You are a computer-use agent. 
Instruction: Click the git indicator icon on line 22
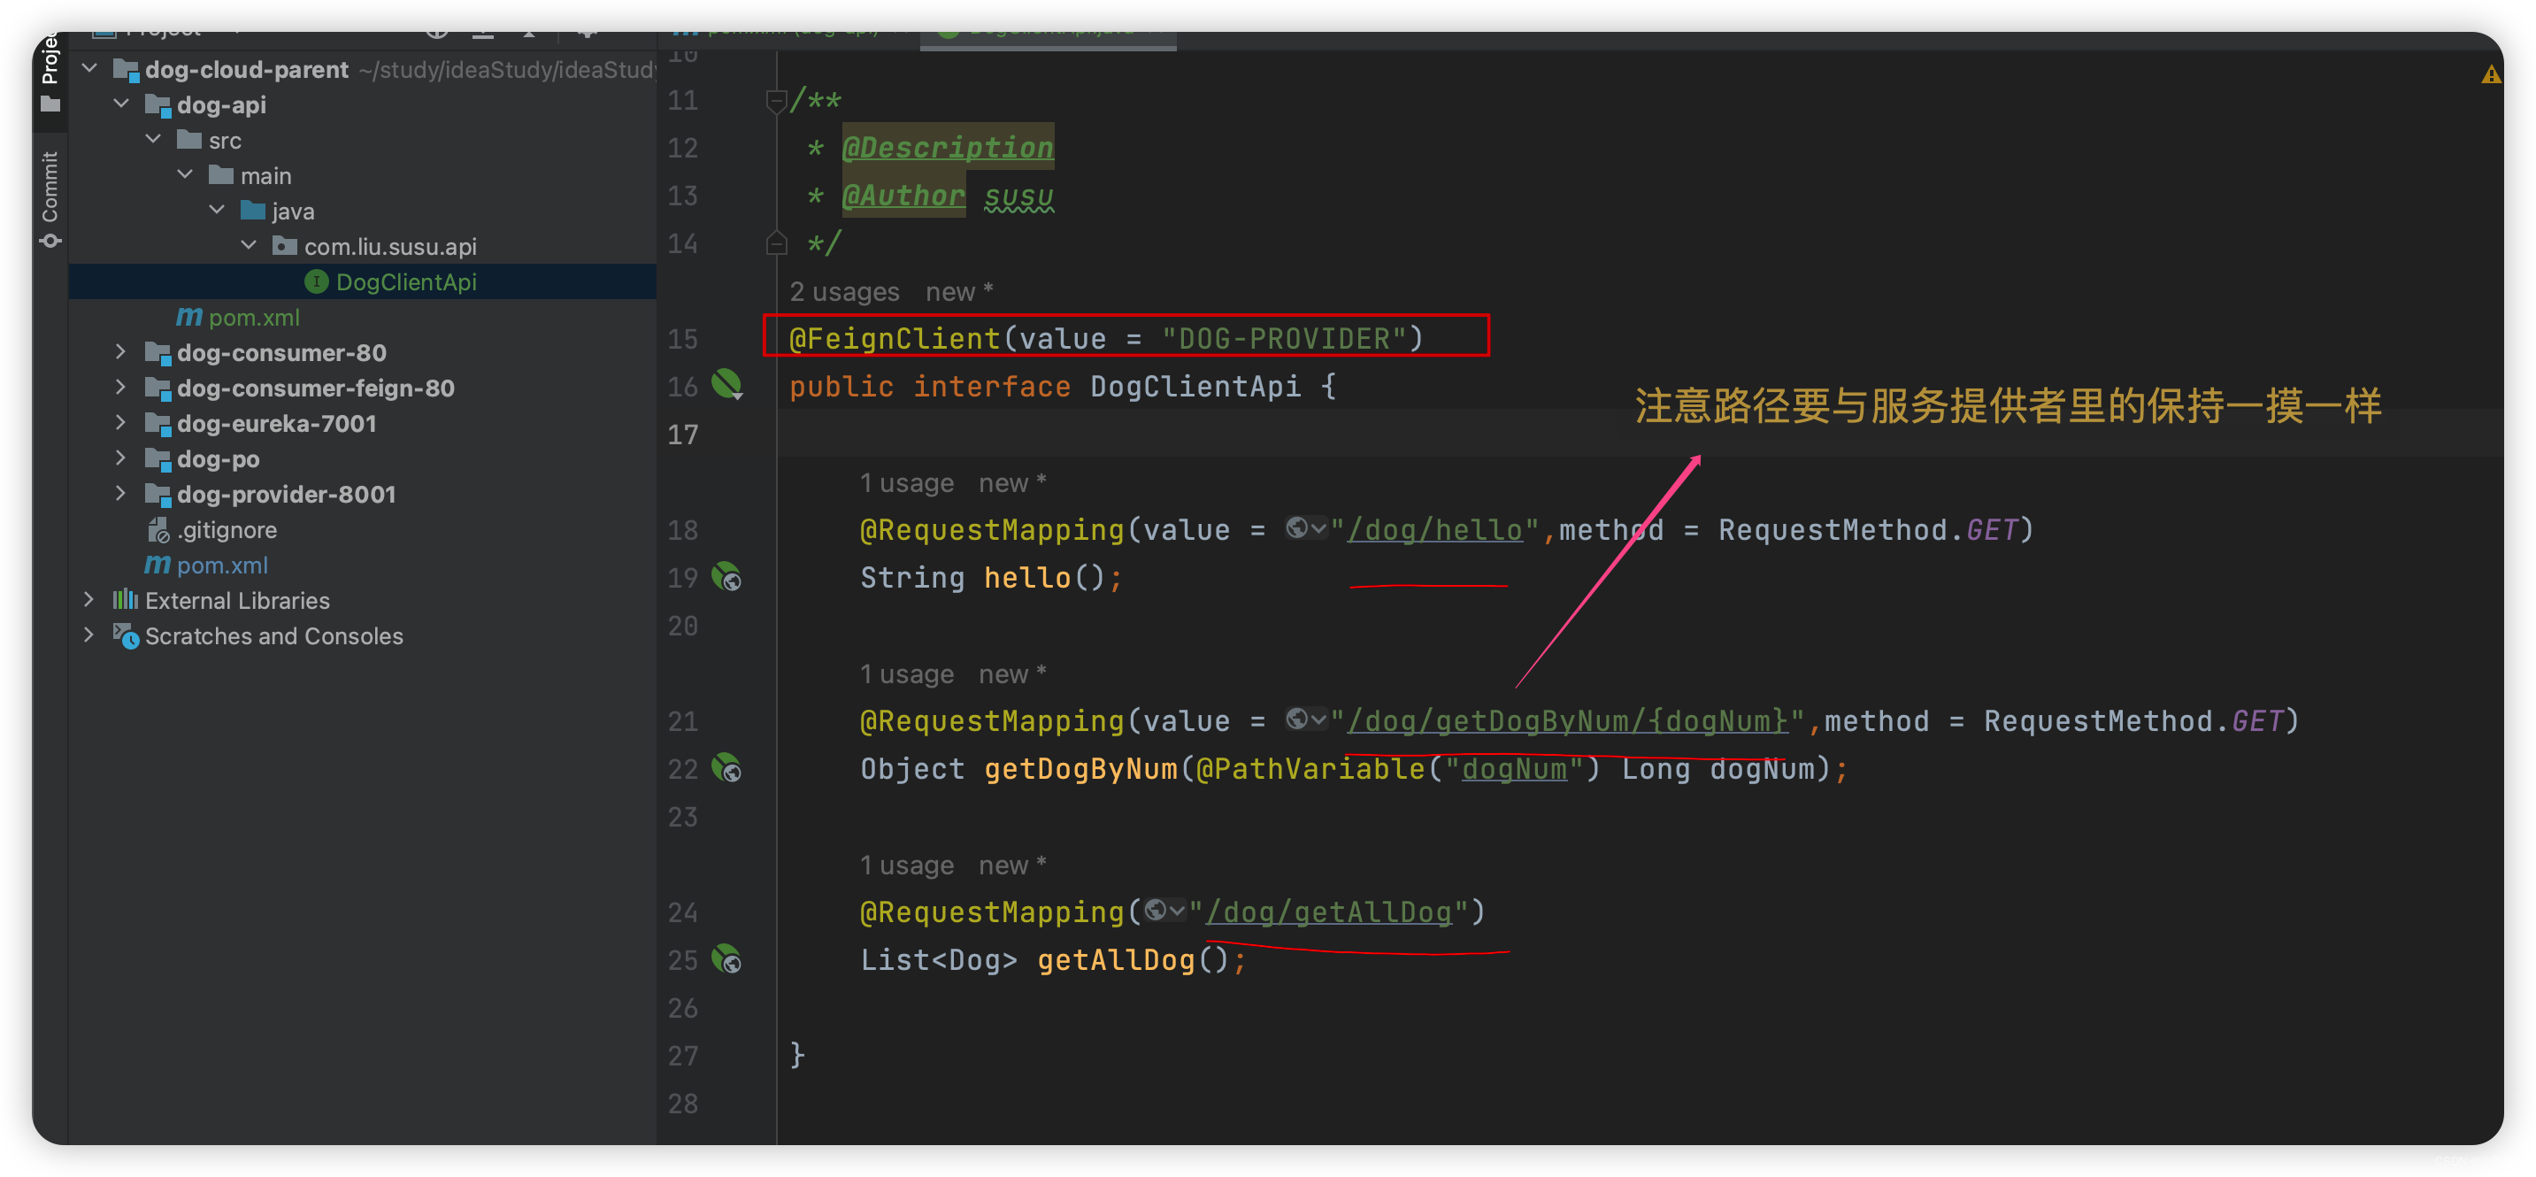pos(729,768)
